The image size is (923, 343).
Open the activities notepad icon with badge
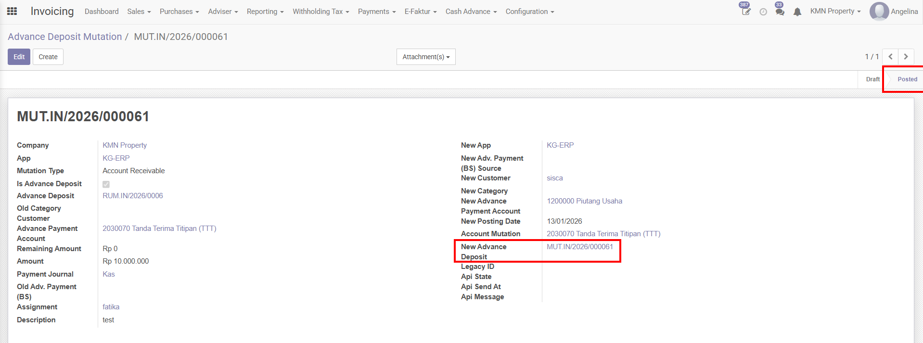coord(745,12)
